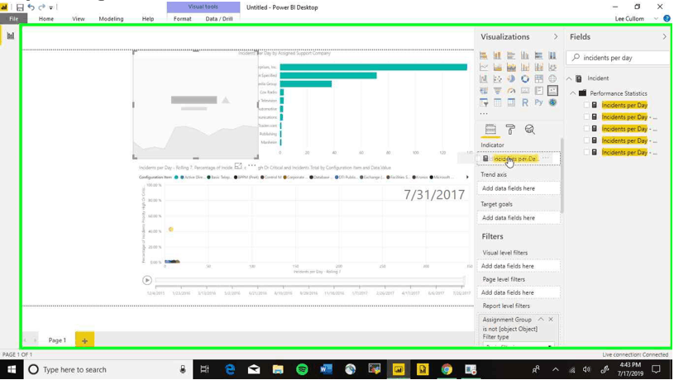The image size is (674, 380).
Task: Add a new report page
Action: click(84, 341)
